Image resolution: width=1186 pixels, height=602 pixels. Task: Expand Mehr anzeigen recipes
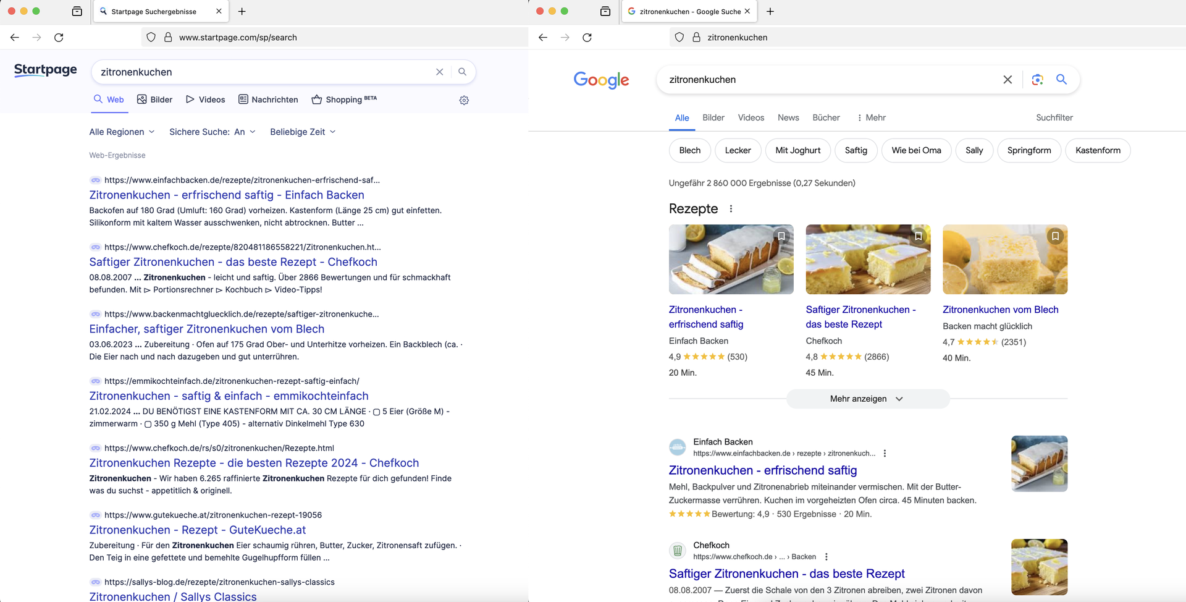[867, 399]
